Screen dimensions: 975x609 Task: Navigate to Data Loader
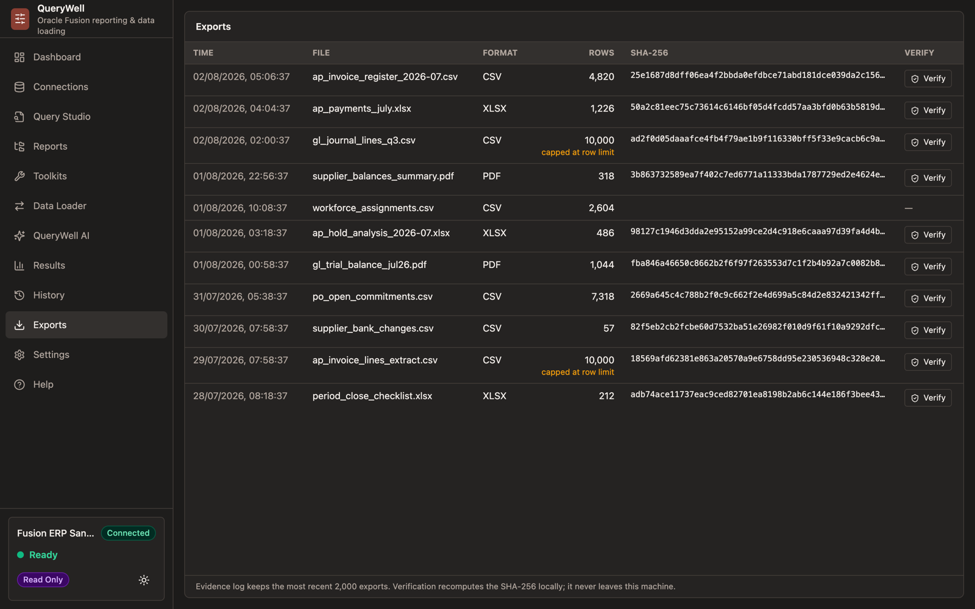coord(87,206)
